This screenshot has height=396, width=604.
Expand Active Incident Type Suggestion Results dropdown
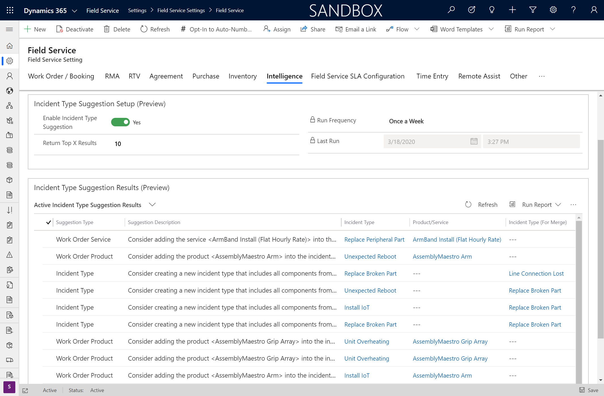[x=152, y=205]
